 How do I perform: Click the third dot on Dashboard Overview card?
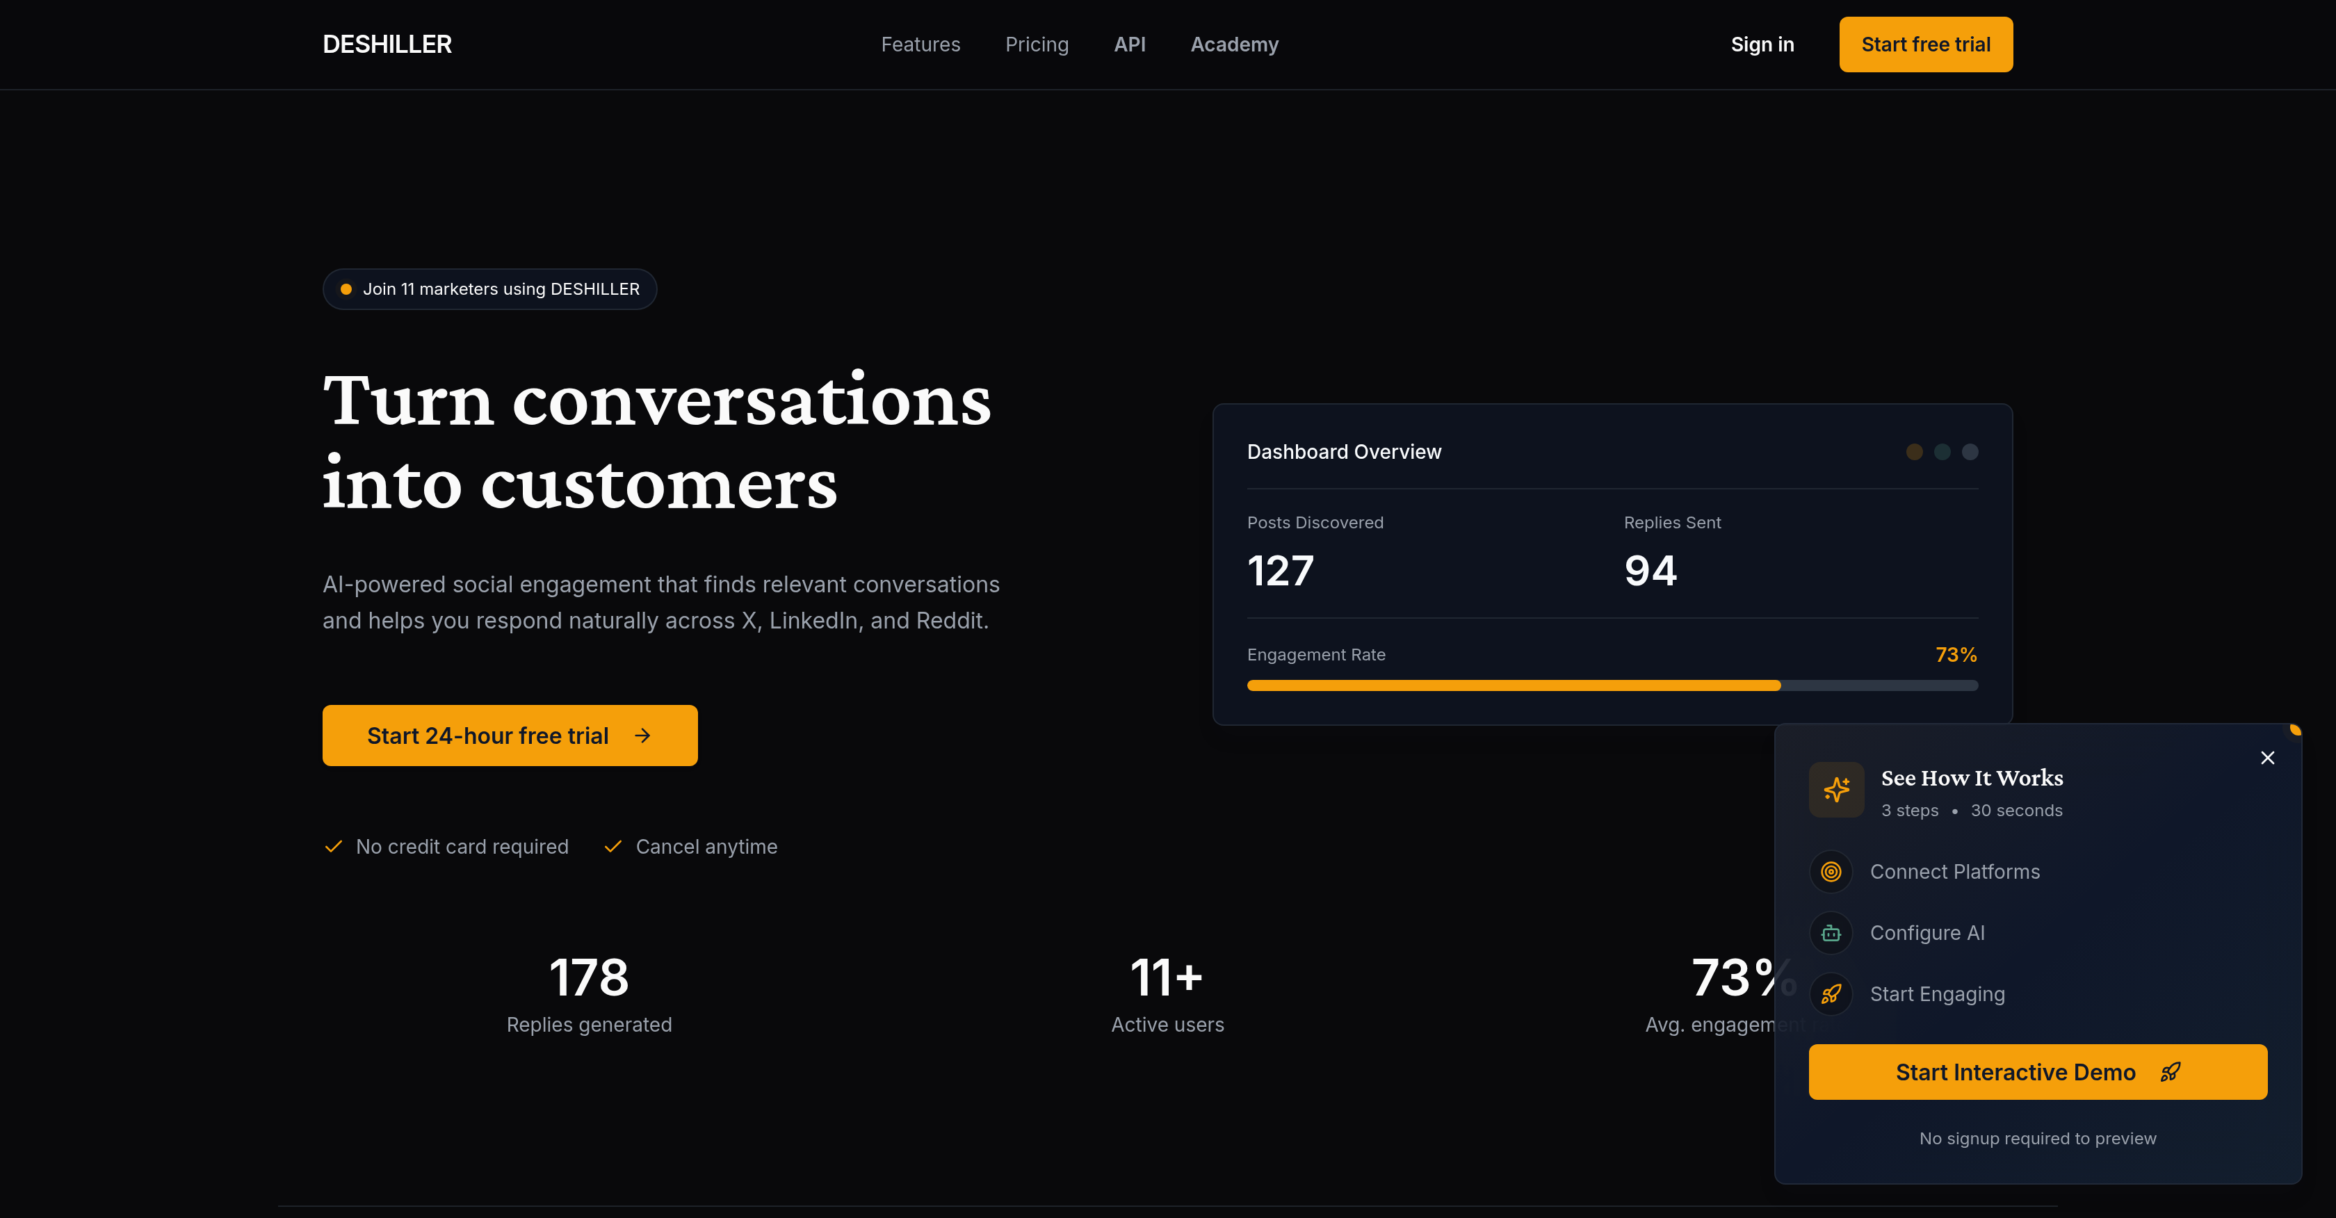click(x=1969, y=452)
